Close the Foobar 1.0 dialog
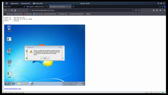This screenshot has width=168, height=95. 60,47
